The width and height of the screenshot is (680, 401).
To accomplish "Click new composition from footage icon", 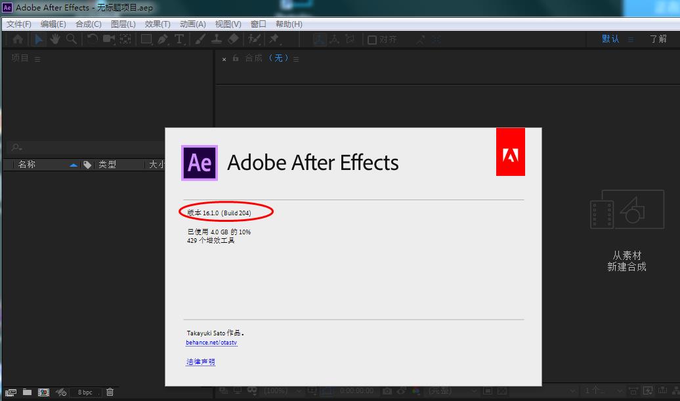I will tap(627, 209).
